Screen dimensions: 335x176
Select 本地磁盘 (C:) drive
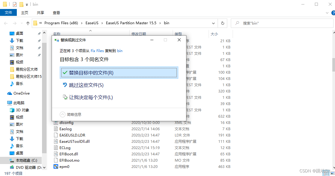[26, 160]
